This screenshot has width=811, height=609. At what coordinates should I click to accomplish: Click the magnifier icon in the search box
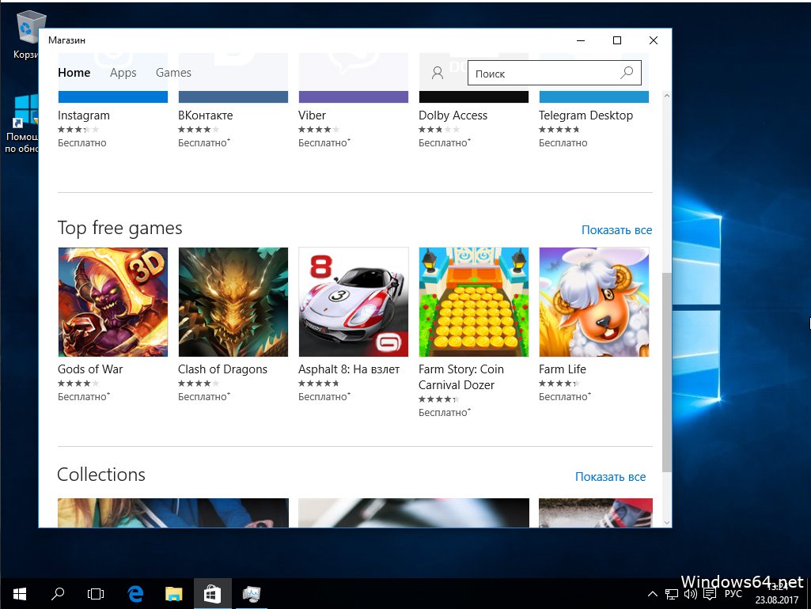click(627, 73)
